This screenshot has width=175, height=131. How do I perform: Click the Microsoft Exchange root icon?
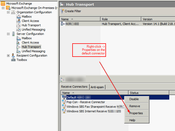point(3,4)
